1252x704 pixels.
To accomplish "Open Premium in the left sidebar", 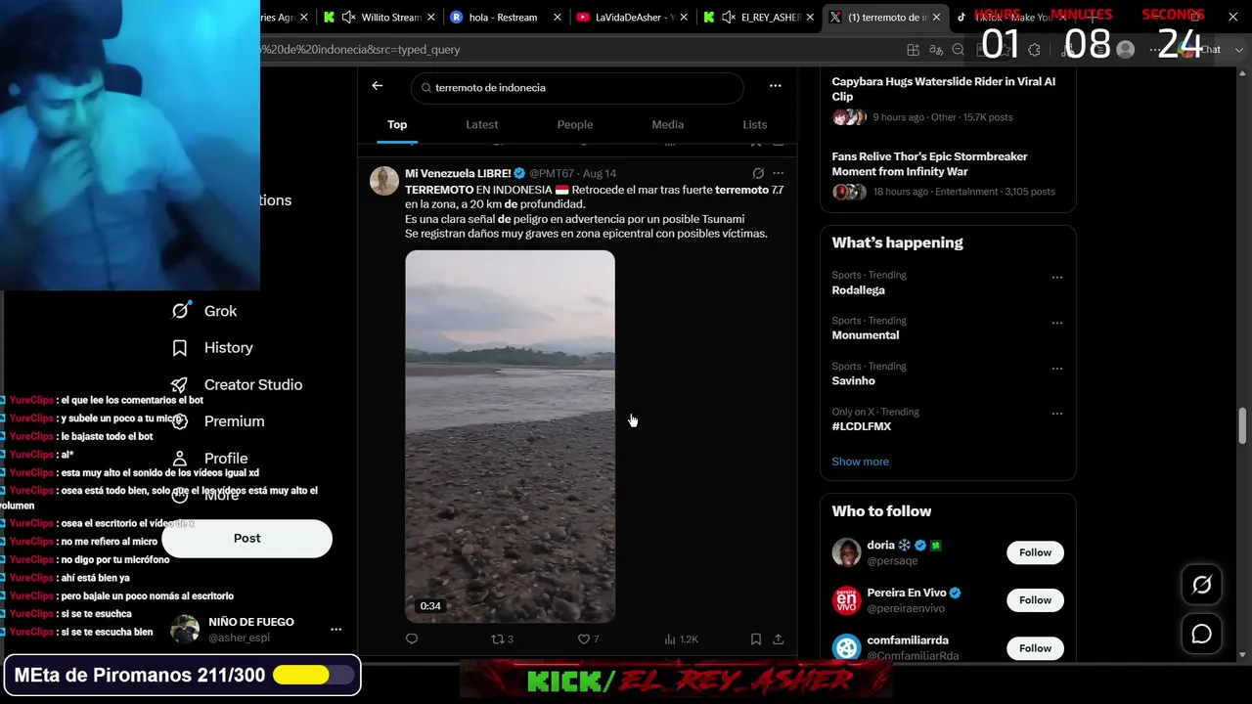I will pyautogui.click(x=218, y=421).
